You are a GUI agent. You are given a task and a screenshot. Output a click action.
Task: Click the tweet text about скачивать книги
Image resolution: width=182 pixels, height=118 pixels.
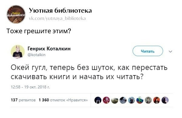click(x=89, y=72)
